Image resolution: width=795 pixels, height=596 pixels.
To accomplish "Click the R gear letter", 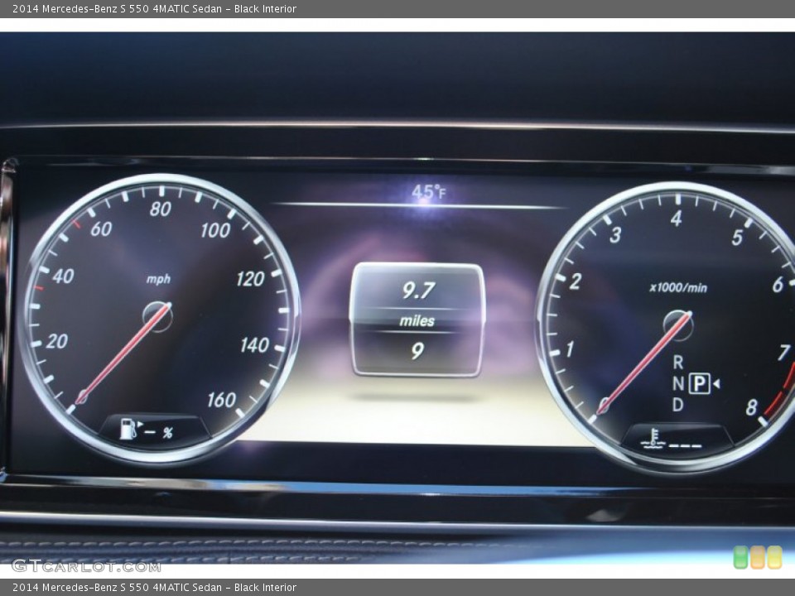I will 678,363.
